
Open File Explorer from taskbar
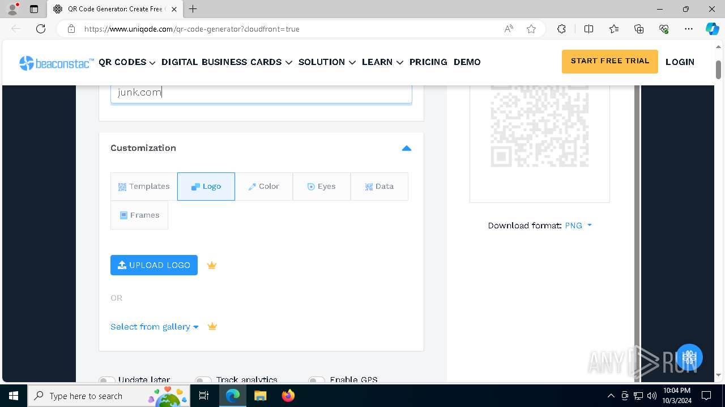coord(260,396)
